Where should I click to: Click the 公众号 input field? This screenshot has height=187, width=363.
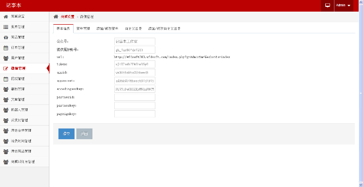click(x=135, y=42)
